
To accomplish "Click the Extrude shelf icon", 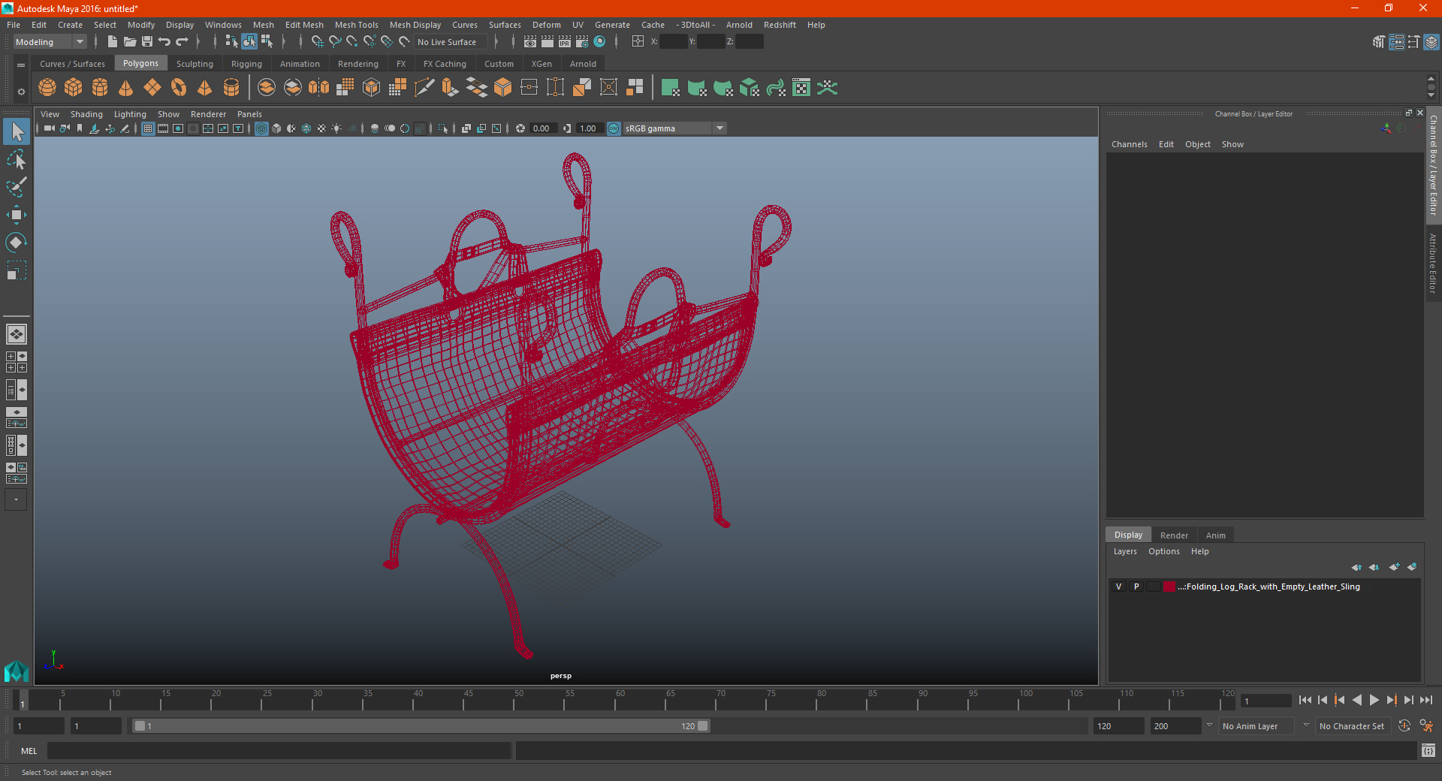I will 451,88.
